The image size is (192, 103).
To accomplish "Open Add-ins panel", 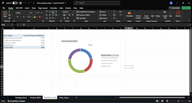I will [178, 14].
